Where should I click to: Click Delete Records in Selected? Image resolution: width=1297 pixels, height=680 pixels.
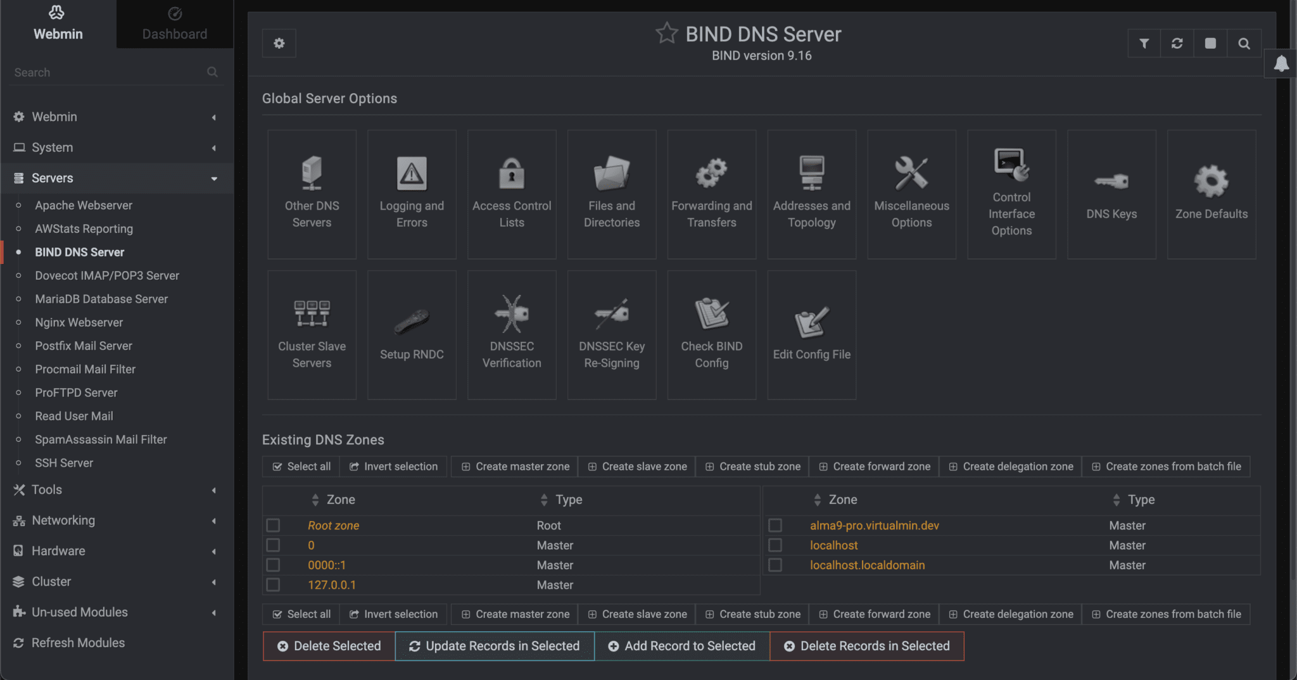[867, 646]
